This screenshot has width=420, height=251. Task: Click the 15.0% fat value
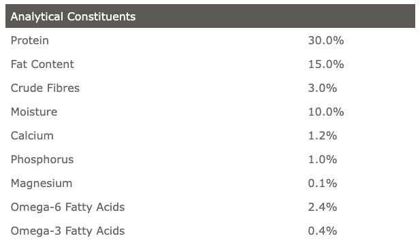pyautogui.click(x=326, y=64)
